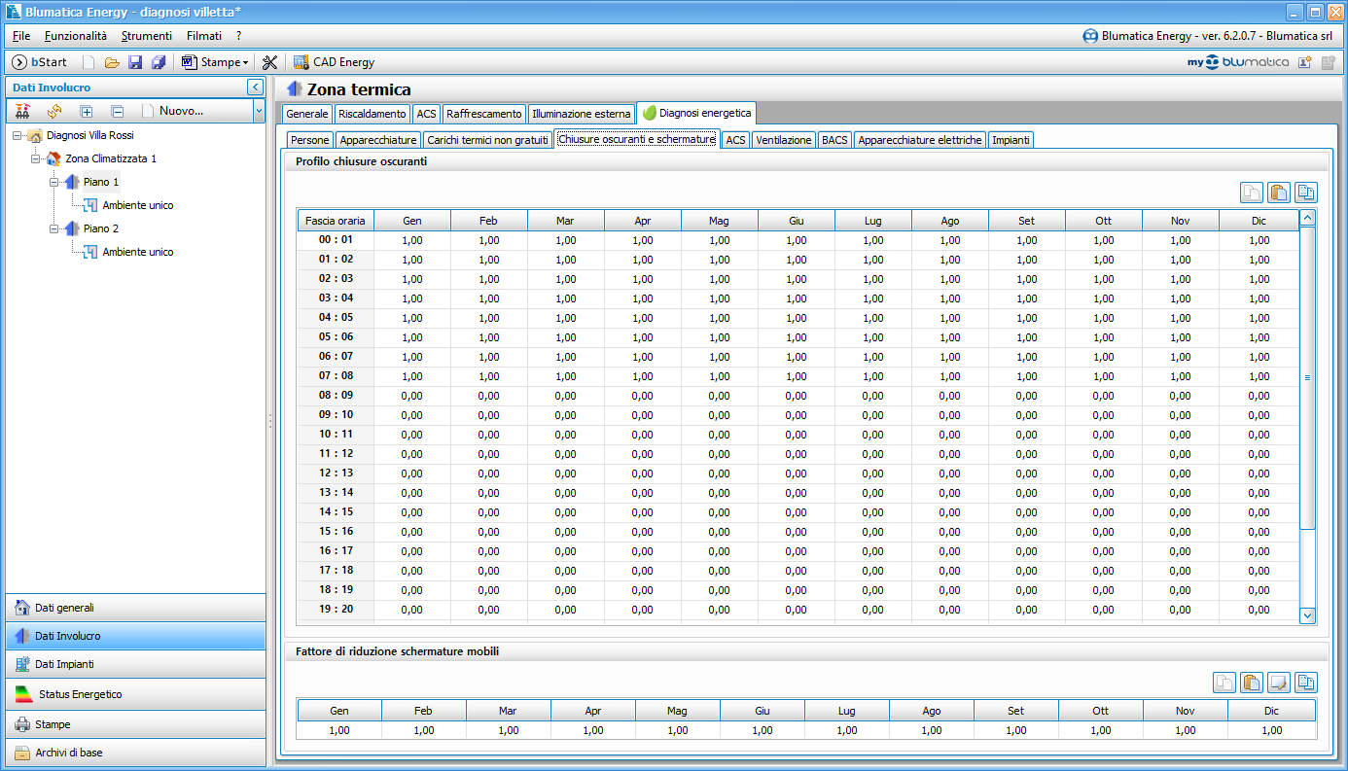Click the floppy disk save icon

tap(135, 62)
